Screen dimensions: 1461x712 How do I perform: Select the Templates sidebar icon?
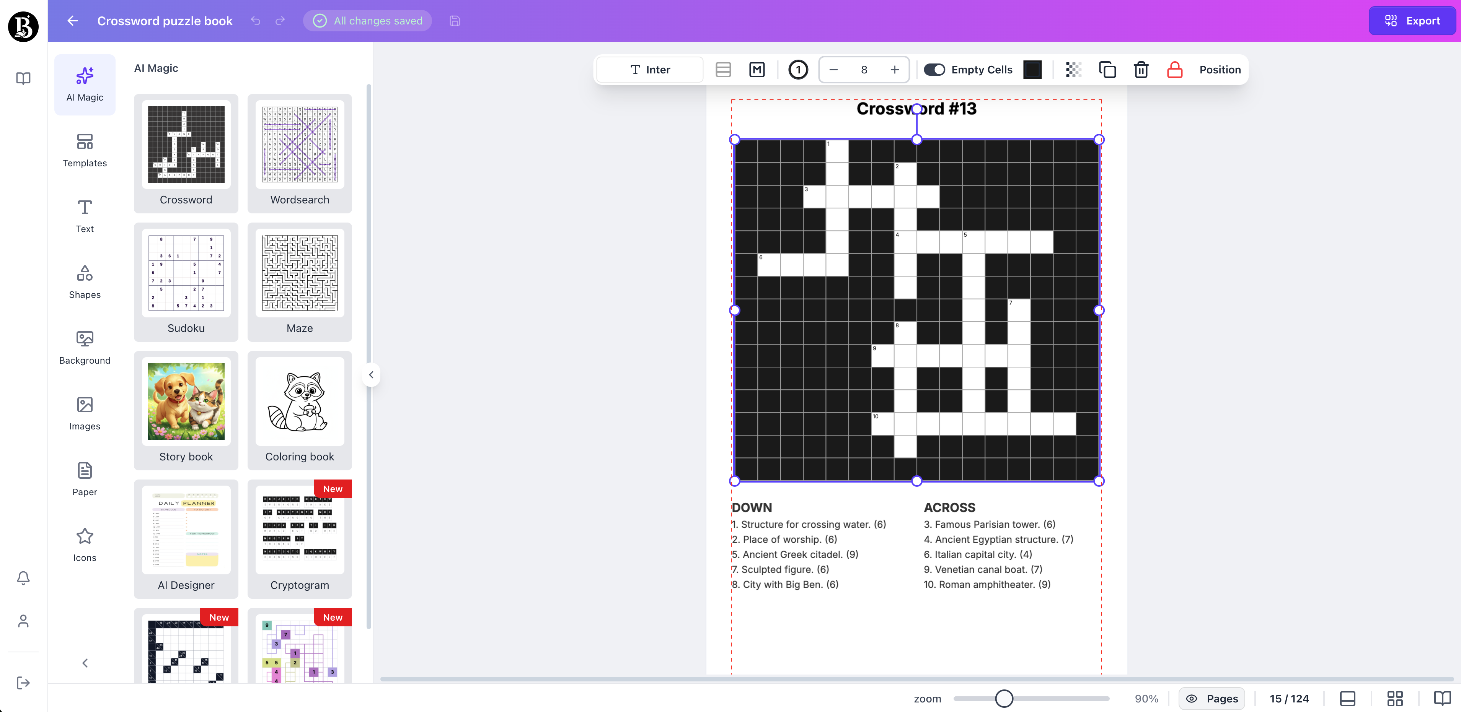tap(85, 150)
